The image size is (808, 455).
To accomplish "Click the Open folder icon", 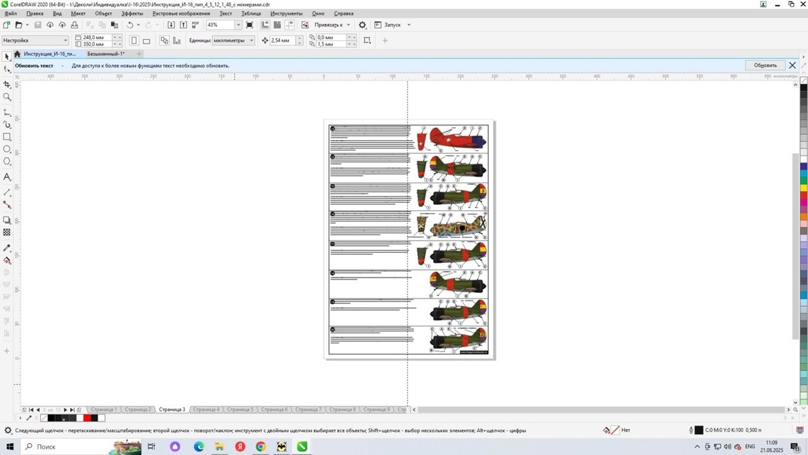I will click(x=19, y=25).
